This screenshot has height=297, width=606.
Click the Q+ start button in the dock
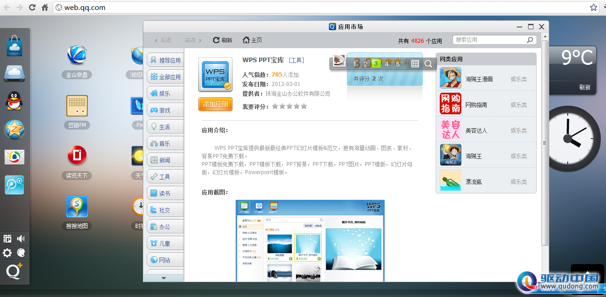(x=14, y=271)
